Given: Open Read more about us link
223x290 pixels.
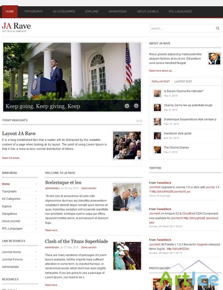Looking at the screenshot, I should point(161,70).
